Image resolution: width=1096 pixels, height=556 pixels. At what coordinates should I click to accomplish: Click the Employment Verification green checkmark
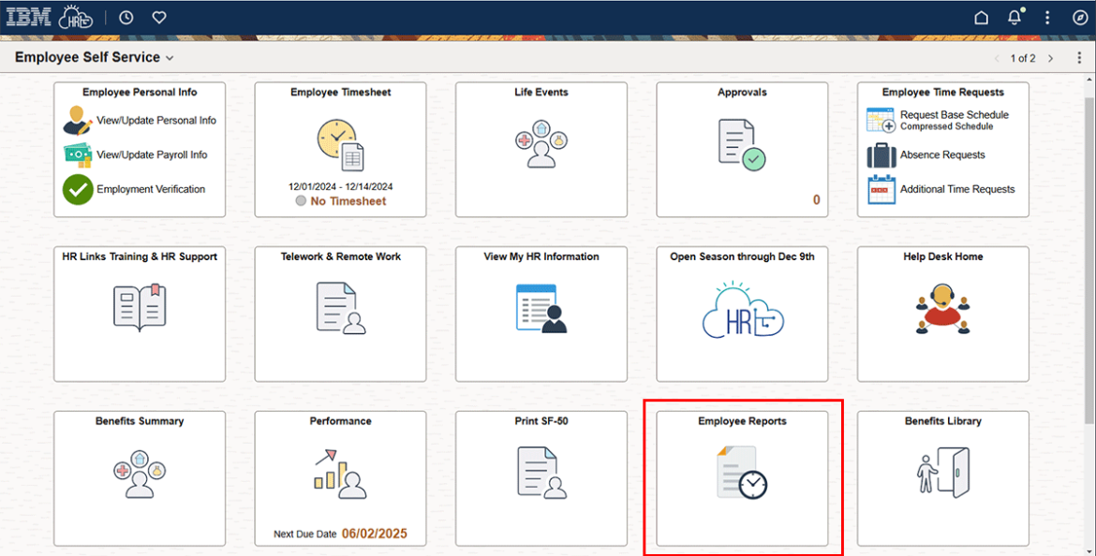[77, 190]
